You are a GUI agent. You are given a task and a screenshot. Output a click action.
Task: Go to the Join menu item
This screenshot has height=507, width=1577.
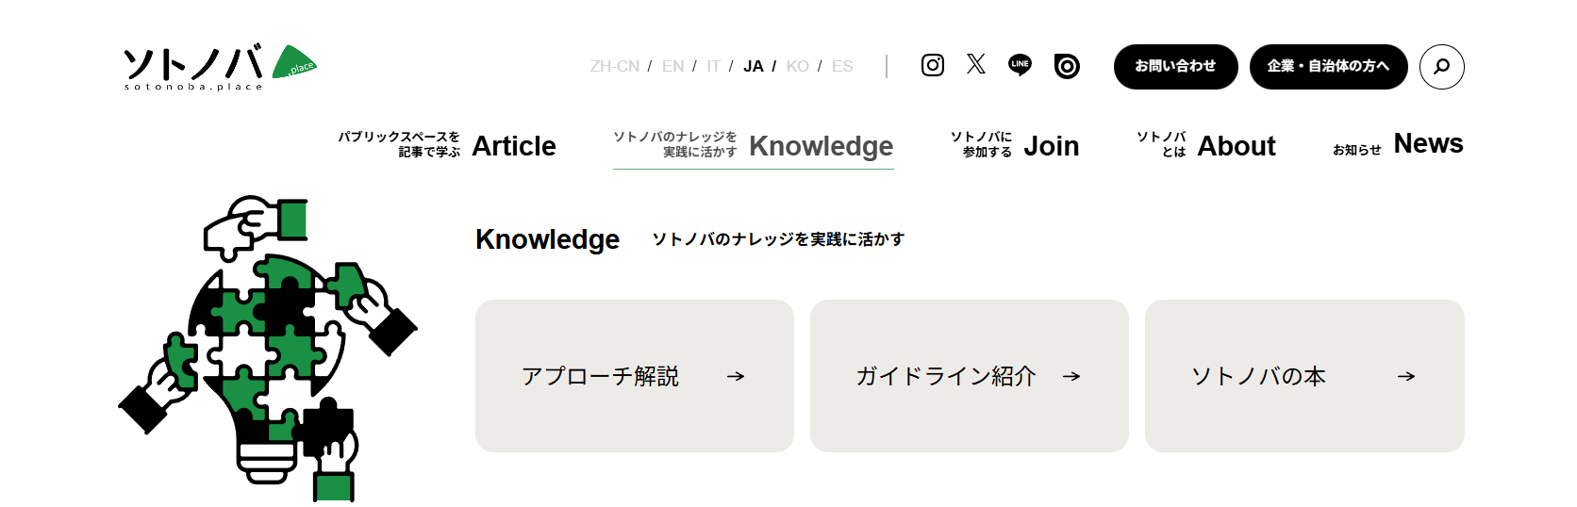pyautogui.click(x=1051, y=146)
